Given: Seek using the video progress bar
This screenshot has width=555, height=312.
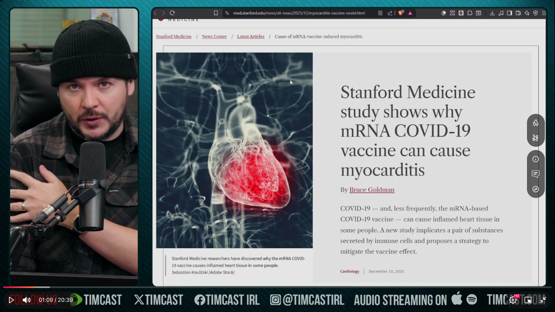Looking at the screenshot, I should click(x=277, y=287).
